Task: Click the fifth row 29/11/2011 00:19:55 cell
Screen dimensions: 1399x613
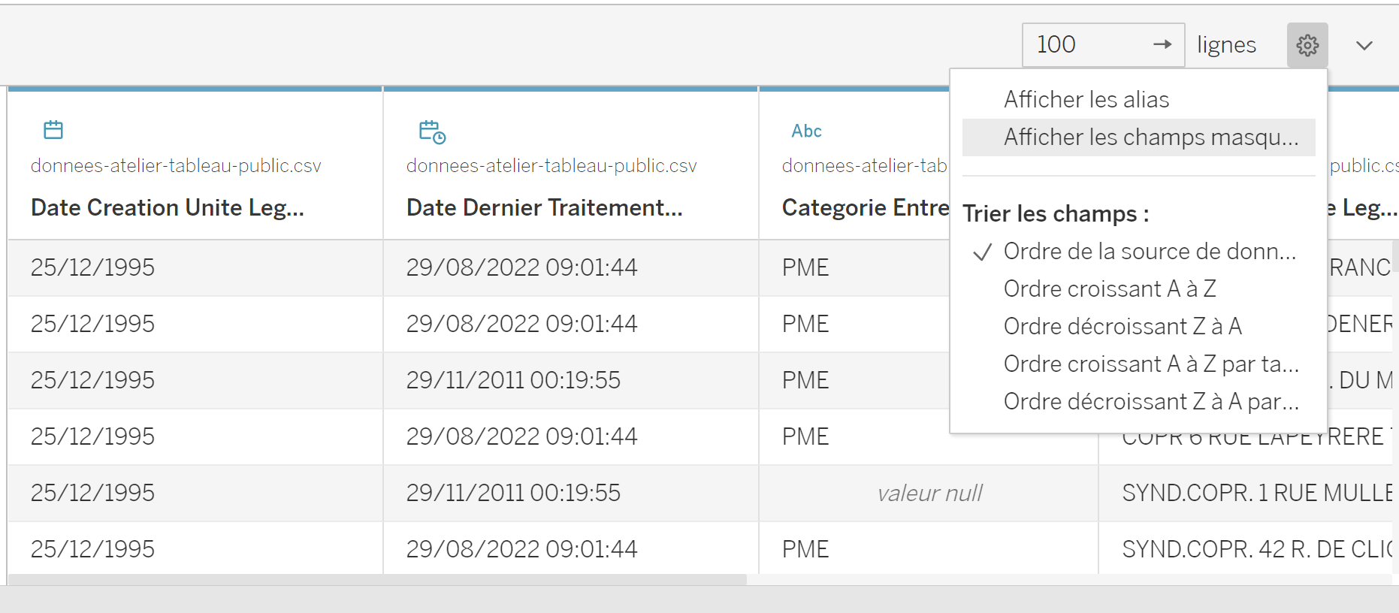Action: click(x=571, y=494)
